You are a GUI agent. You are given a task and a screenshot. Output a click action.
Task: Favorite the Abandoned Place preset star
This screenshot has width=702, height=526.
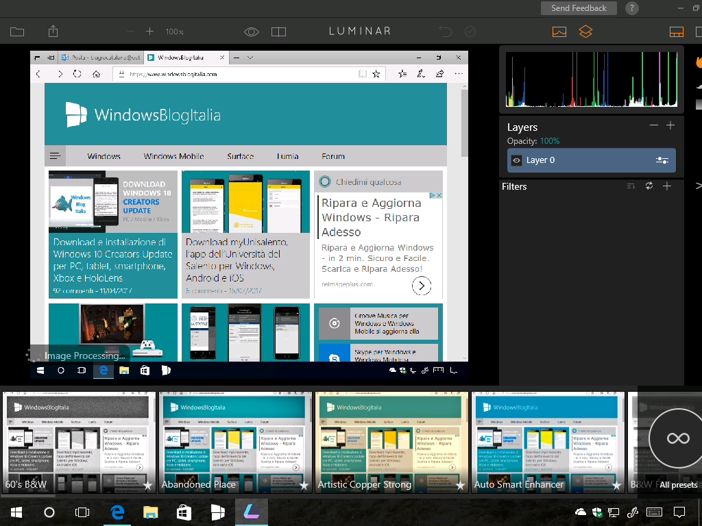coord(304,486)
